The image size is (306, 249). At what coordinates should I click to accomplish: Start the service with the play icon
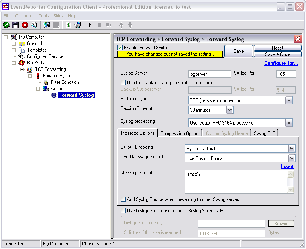click(x=90, y=25)
